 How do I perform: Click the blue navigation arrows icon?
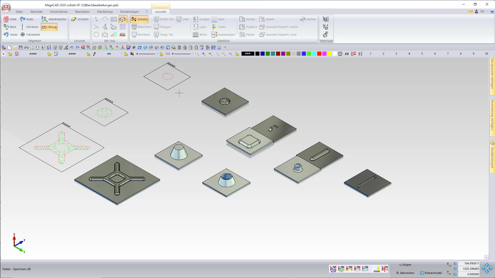[x=487, y=268]
